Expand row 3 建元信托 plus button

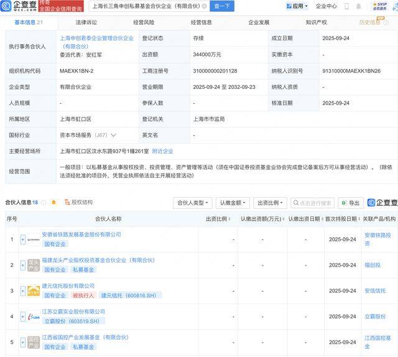pos(23,290)
